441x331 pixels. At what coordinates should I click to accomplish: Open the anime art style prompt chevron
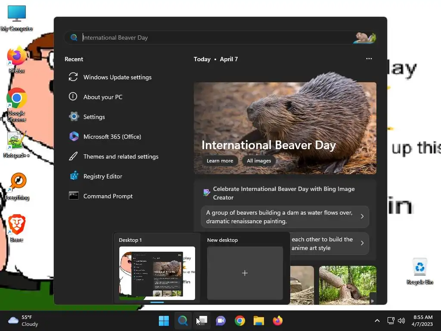coord(362,243)
